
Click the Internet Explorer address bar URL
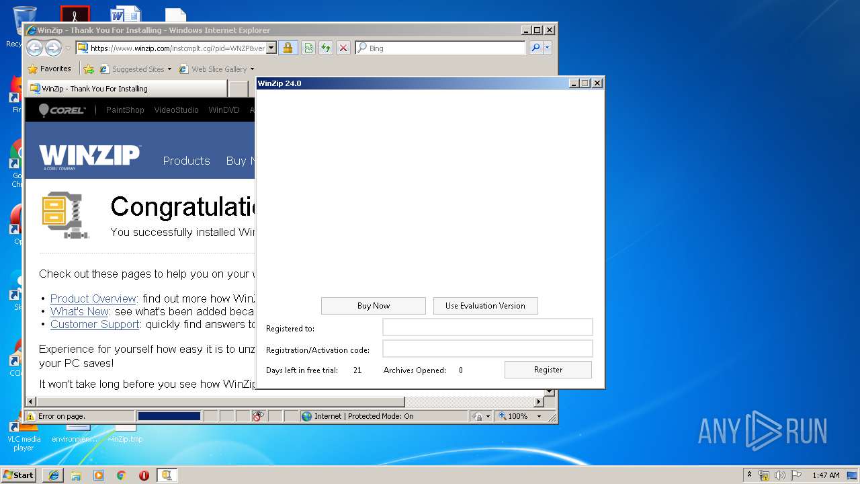pyautogui.click(x=177, y=48)
